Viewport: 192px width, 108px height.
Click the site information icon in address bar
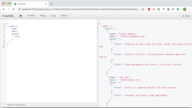pyautogui.click(x=19, y=9)
